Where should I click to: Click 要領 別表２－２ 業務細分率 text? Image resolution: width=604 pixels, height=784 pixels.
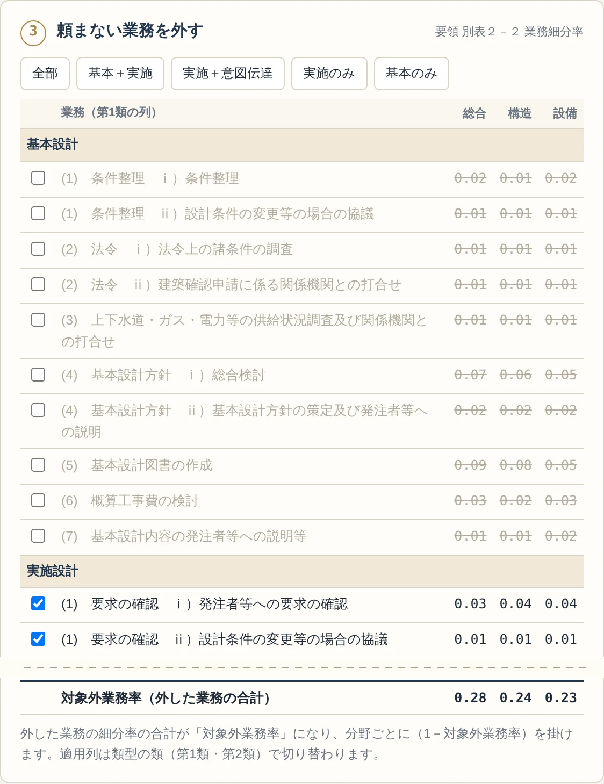click(x=509, y=32)
